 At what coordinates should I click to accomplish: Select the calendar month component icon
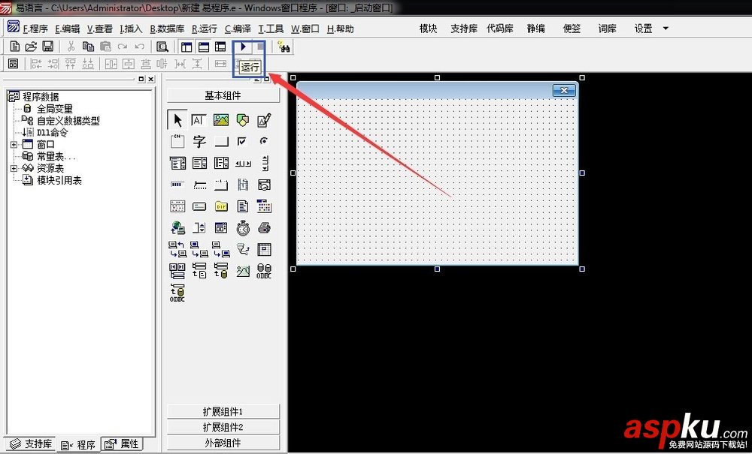pyautogui.click(x=264, y=206)
